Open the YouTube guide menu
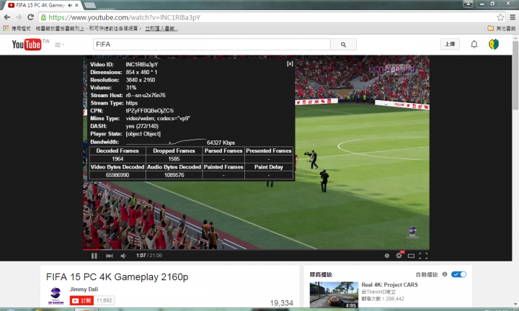Viewport: 519px width, 311px height. [x=59, y=45]
